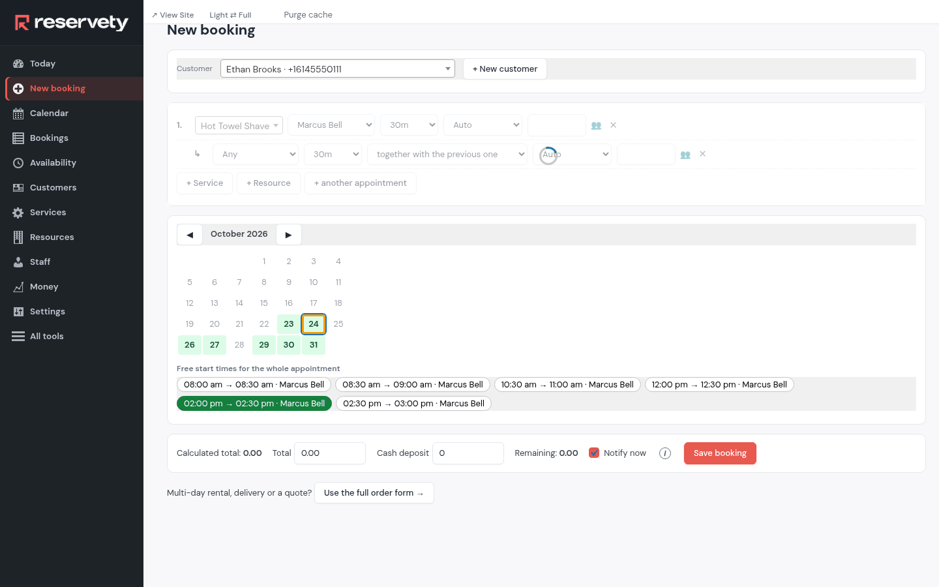
Task: Select October 27 on the calendar
Action: click(215, 345)
